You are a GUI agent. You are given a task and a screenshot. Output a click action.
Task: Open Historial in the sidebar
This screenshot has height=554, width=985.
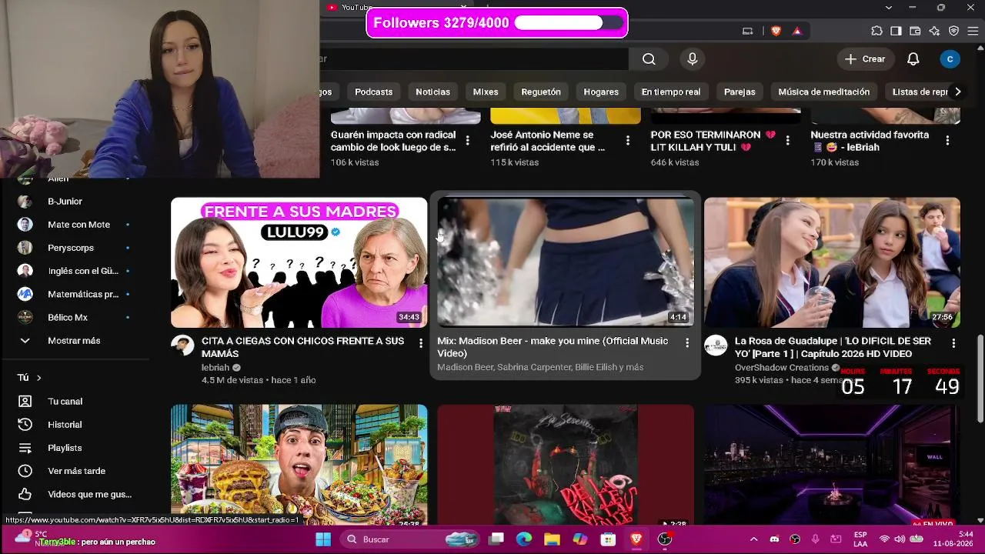click(x=65, y=425)
